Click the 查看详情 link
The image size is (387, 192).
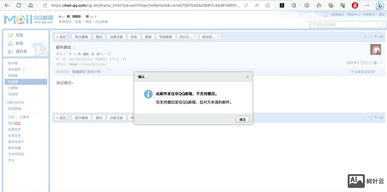tap(93, 72)
